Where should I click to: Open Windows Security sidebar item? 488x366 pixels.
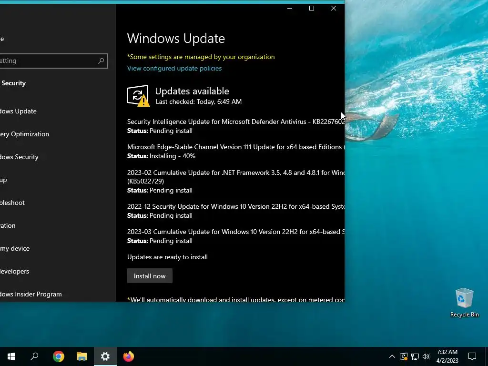click(x=19, y=157)
